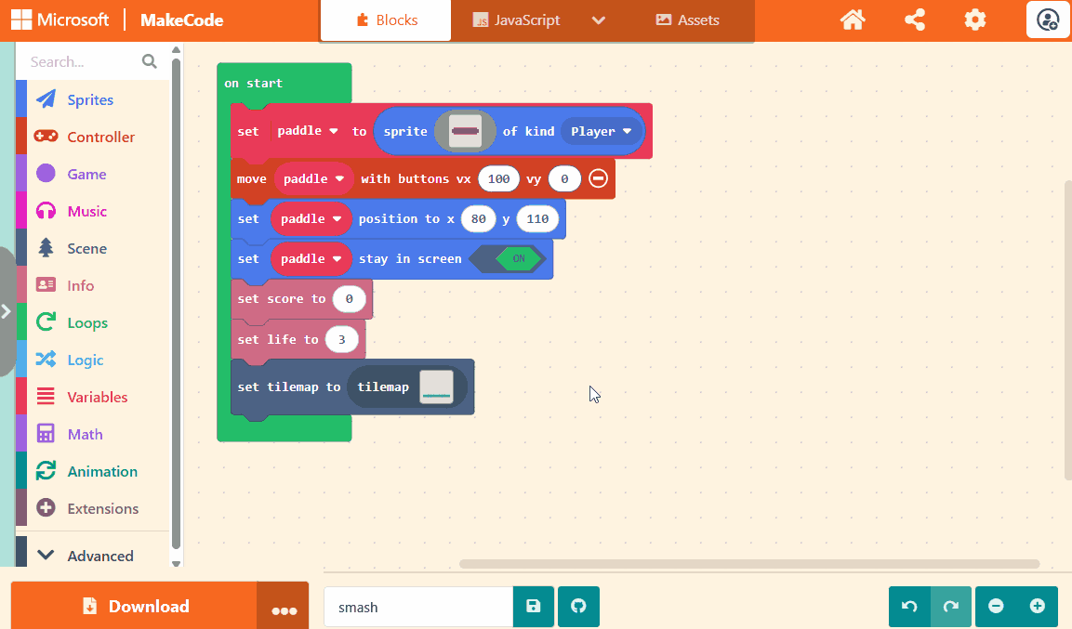The image size is (1072, 629).
Task: Click the share project icon
Action: pos(914,20)
